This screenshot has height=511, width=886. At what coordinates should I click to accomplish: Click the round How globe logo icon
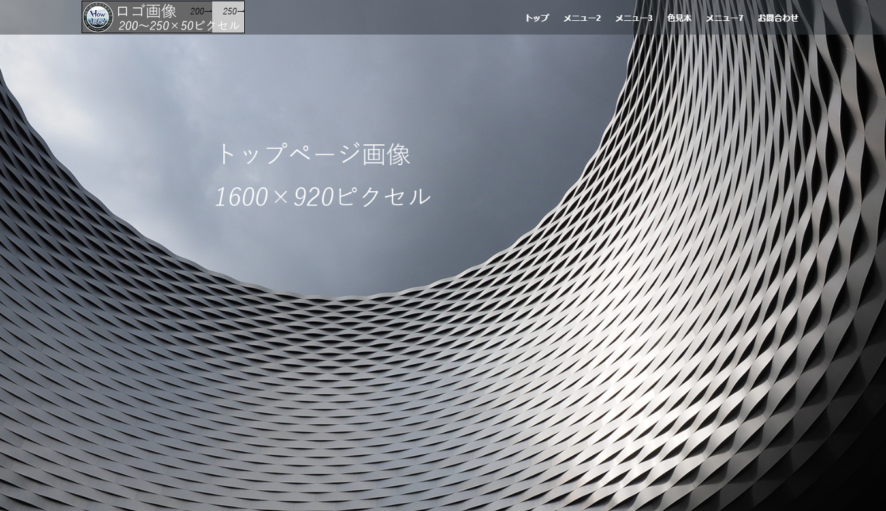[x=98, y=17]
